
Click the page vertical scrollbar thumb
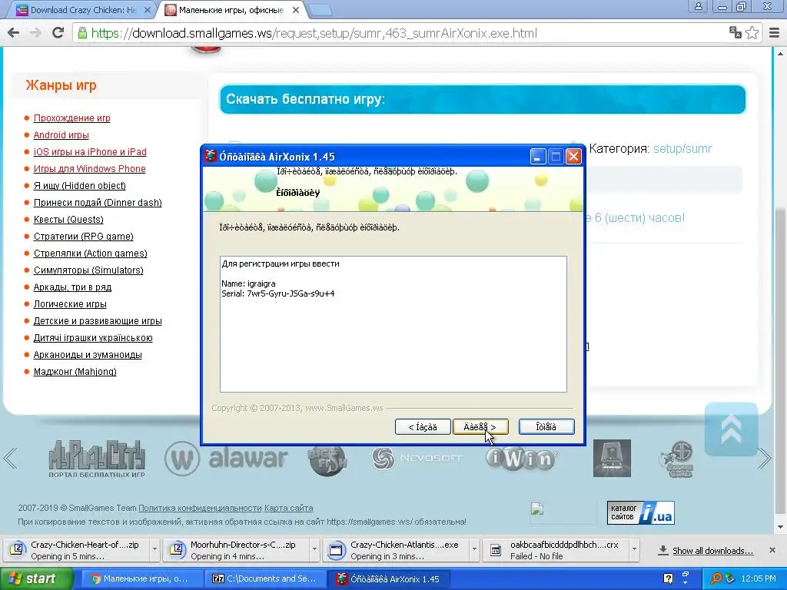tap(781, 360)
